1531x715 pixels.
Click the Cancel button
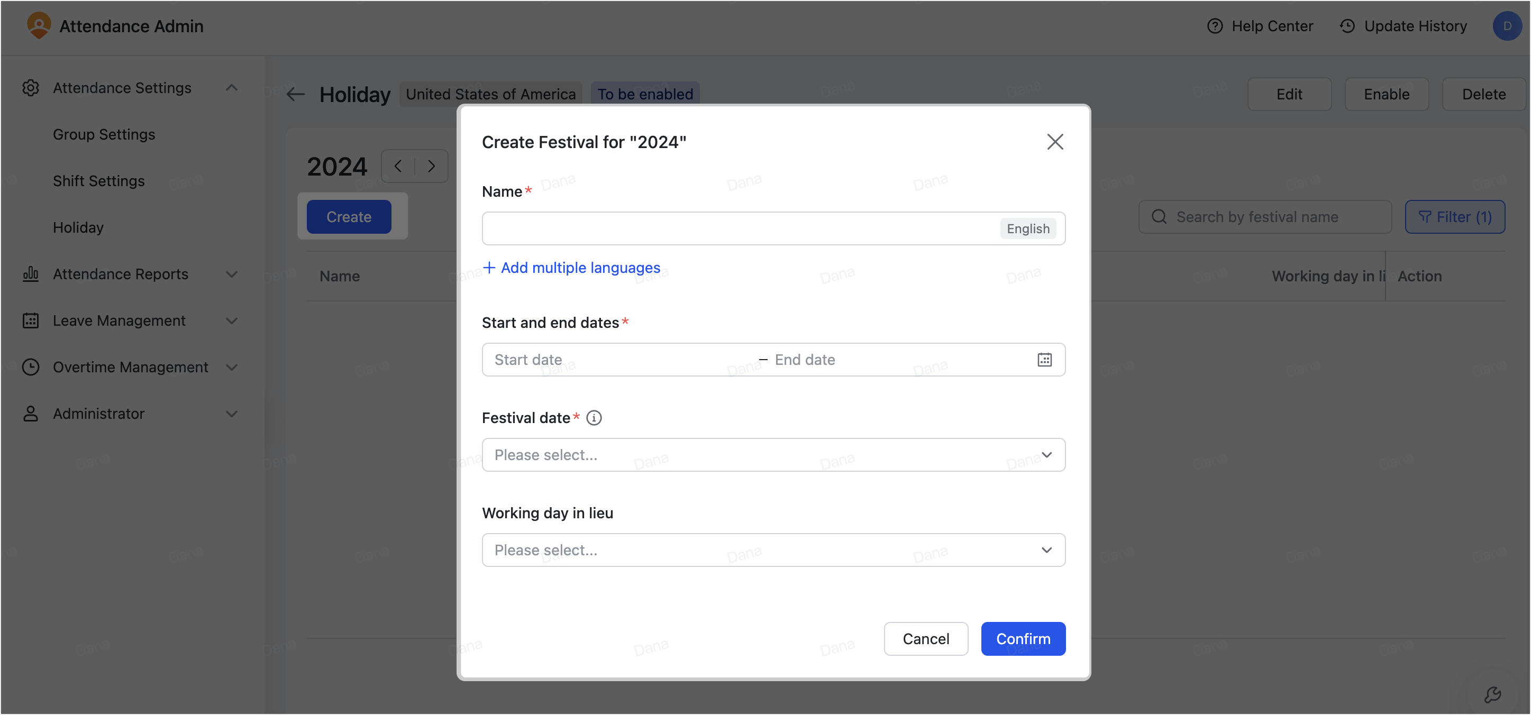tap(925, 639)
